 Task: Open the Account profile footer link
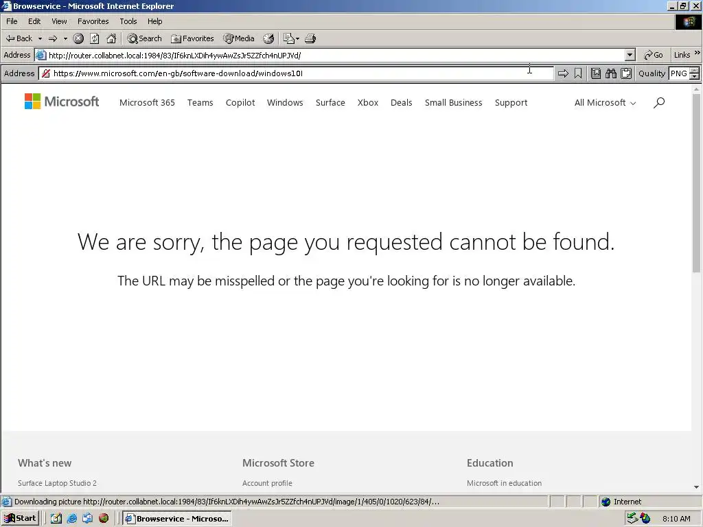coord(267,483)
